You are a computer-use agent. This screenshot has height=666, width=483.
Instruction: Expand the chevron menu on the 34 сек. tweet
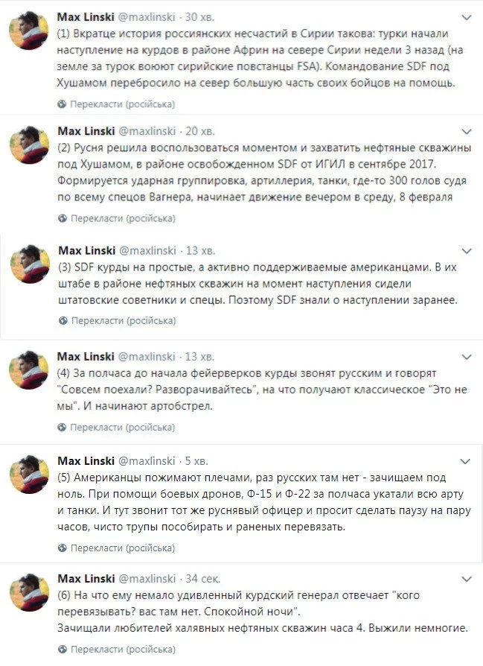[x=467, y=578]
